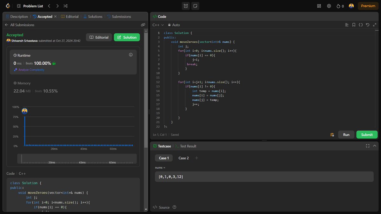Open settings gear icon
This screenshot has height=214, width=381.
(329, 6)
